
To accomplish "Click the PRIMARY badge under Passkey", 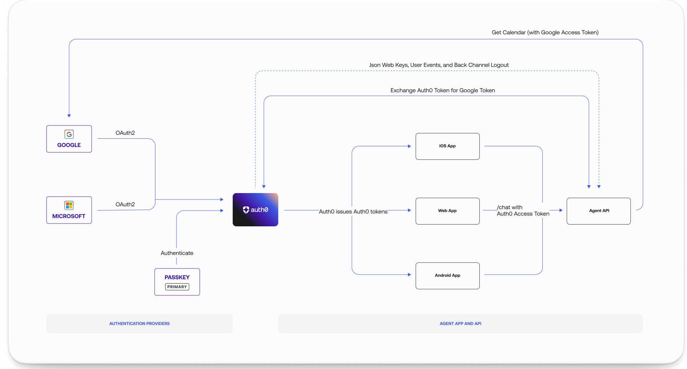I will point(177,287).
